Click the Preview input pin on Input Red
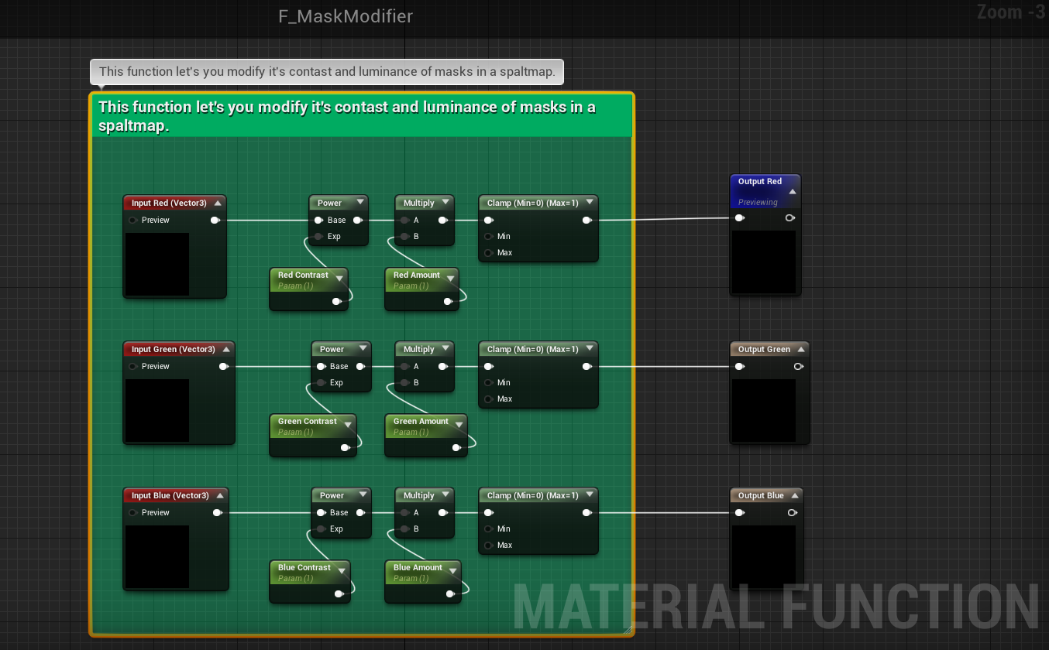The width and height of the screenshot is (1049, 650). pos(133,221)
